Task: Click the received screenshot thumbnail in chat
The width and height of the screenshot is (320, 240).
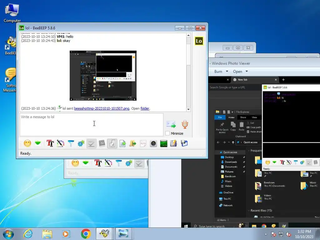Action: coord(103,76)
